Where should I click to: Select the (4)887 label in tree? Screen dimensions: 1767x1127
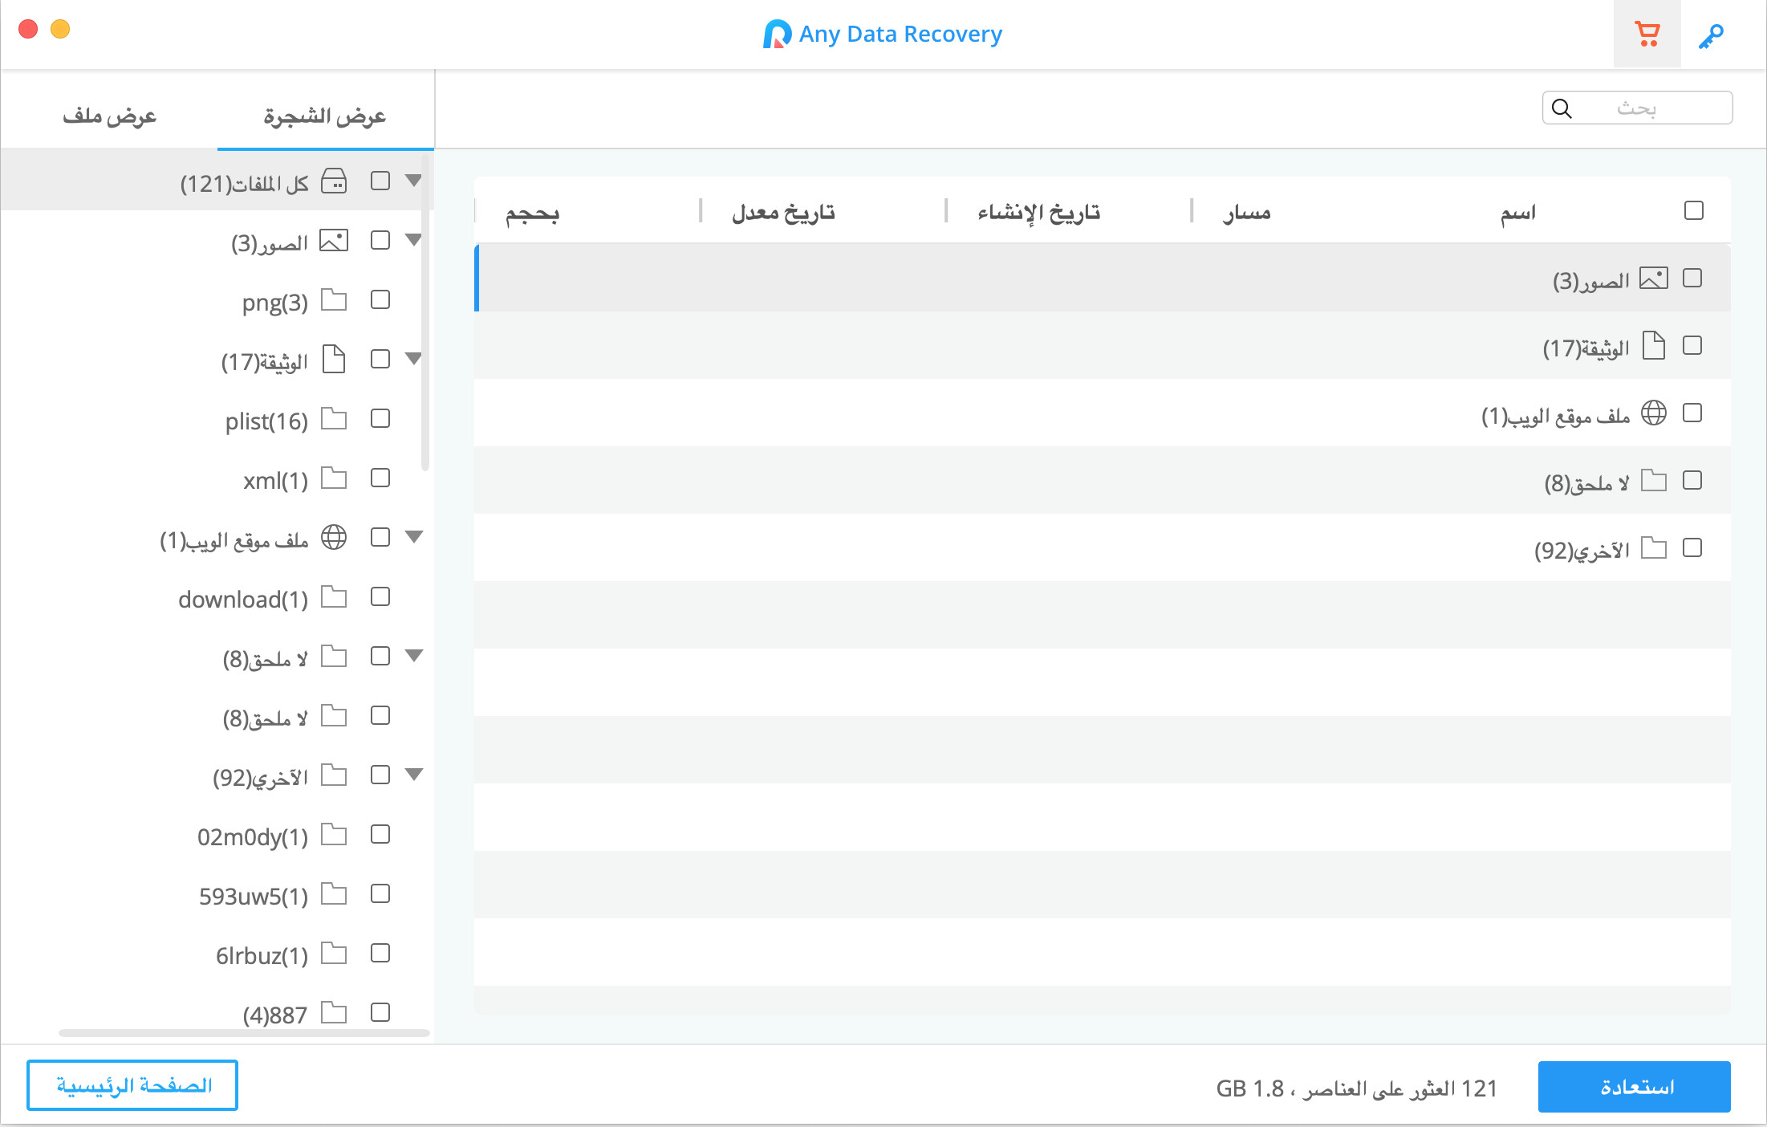tap(275, 1015)
